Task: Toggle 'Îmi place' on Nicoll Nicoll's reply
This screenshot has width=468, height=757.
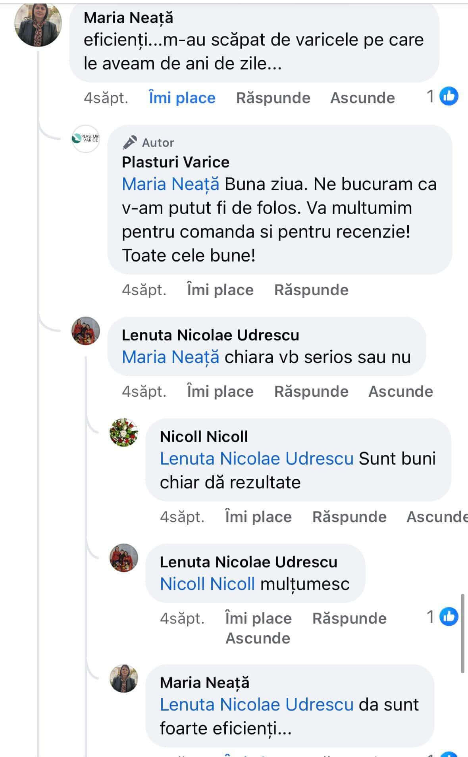Action: coord(258,517)
